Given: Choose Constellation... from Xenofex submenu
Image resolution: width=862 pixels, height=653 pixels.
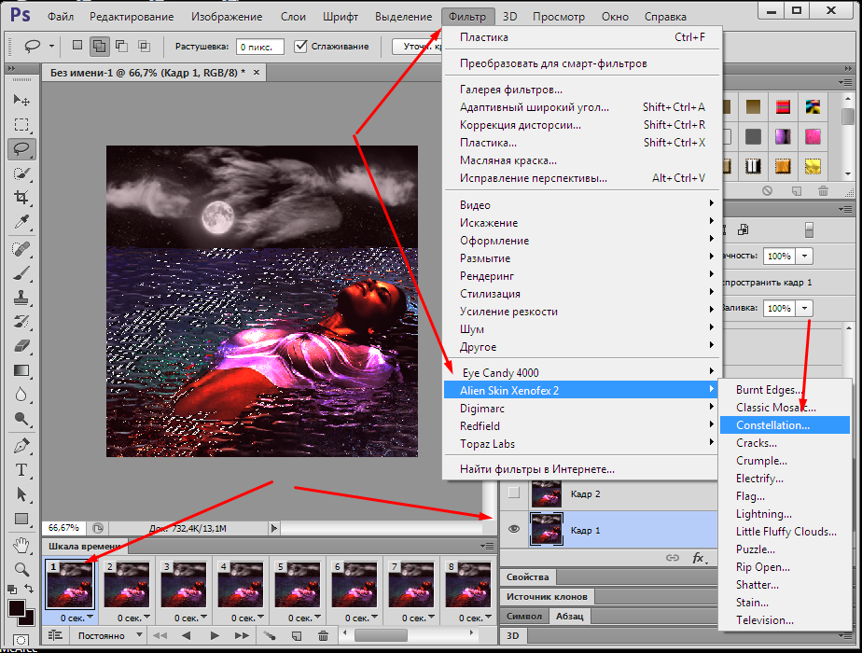Looking at the screenshot, I should (772, 425).
